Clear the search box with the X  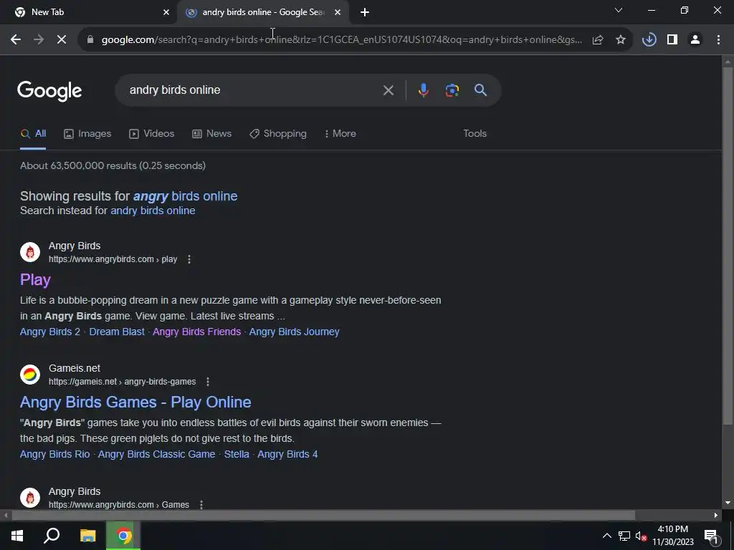[x=389, y=90]
